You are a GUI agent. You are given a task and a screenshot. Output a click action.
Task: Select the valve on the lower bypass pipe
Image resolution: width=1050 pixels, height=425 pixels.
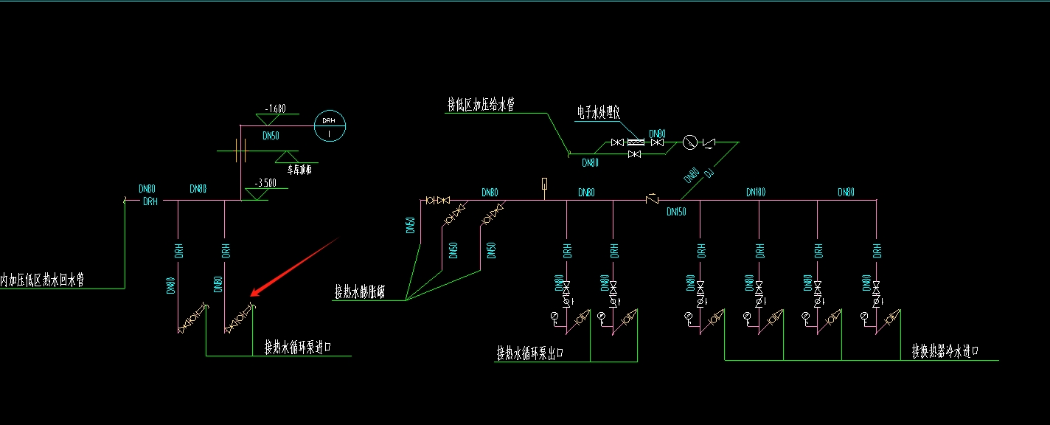(633, 154)
